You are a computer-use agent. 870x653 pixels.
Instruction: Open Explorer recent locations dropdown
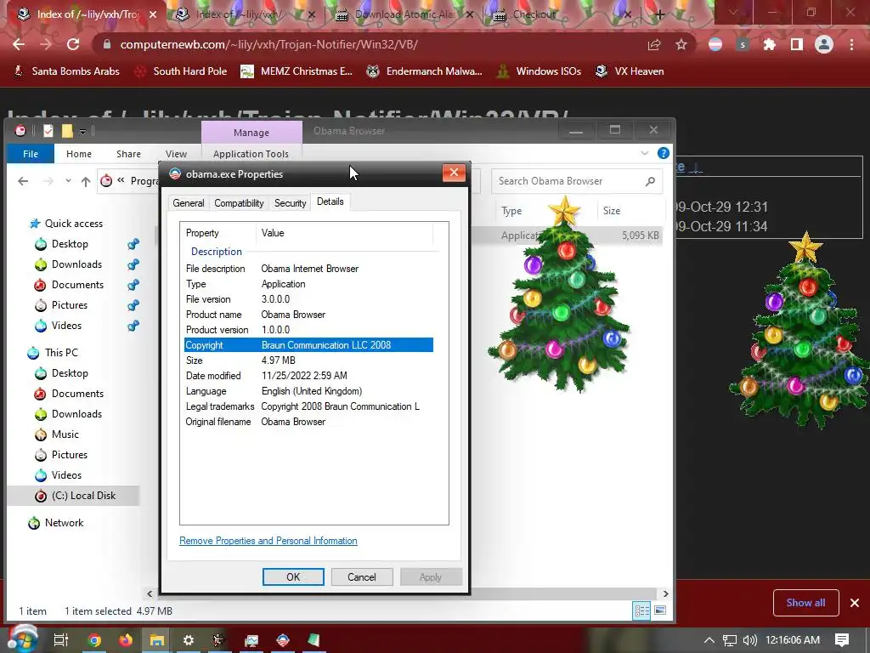coord(68,181)
